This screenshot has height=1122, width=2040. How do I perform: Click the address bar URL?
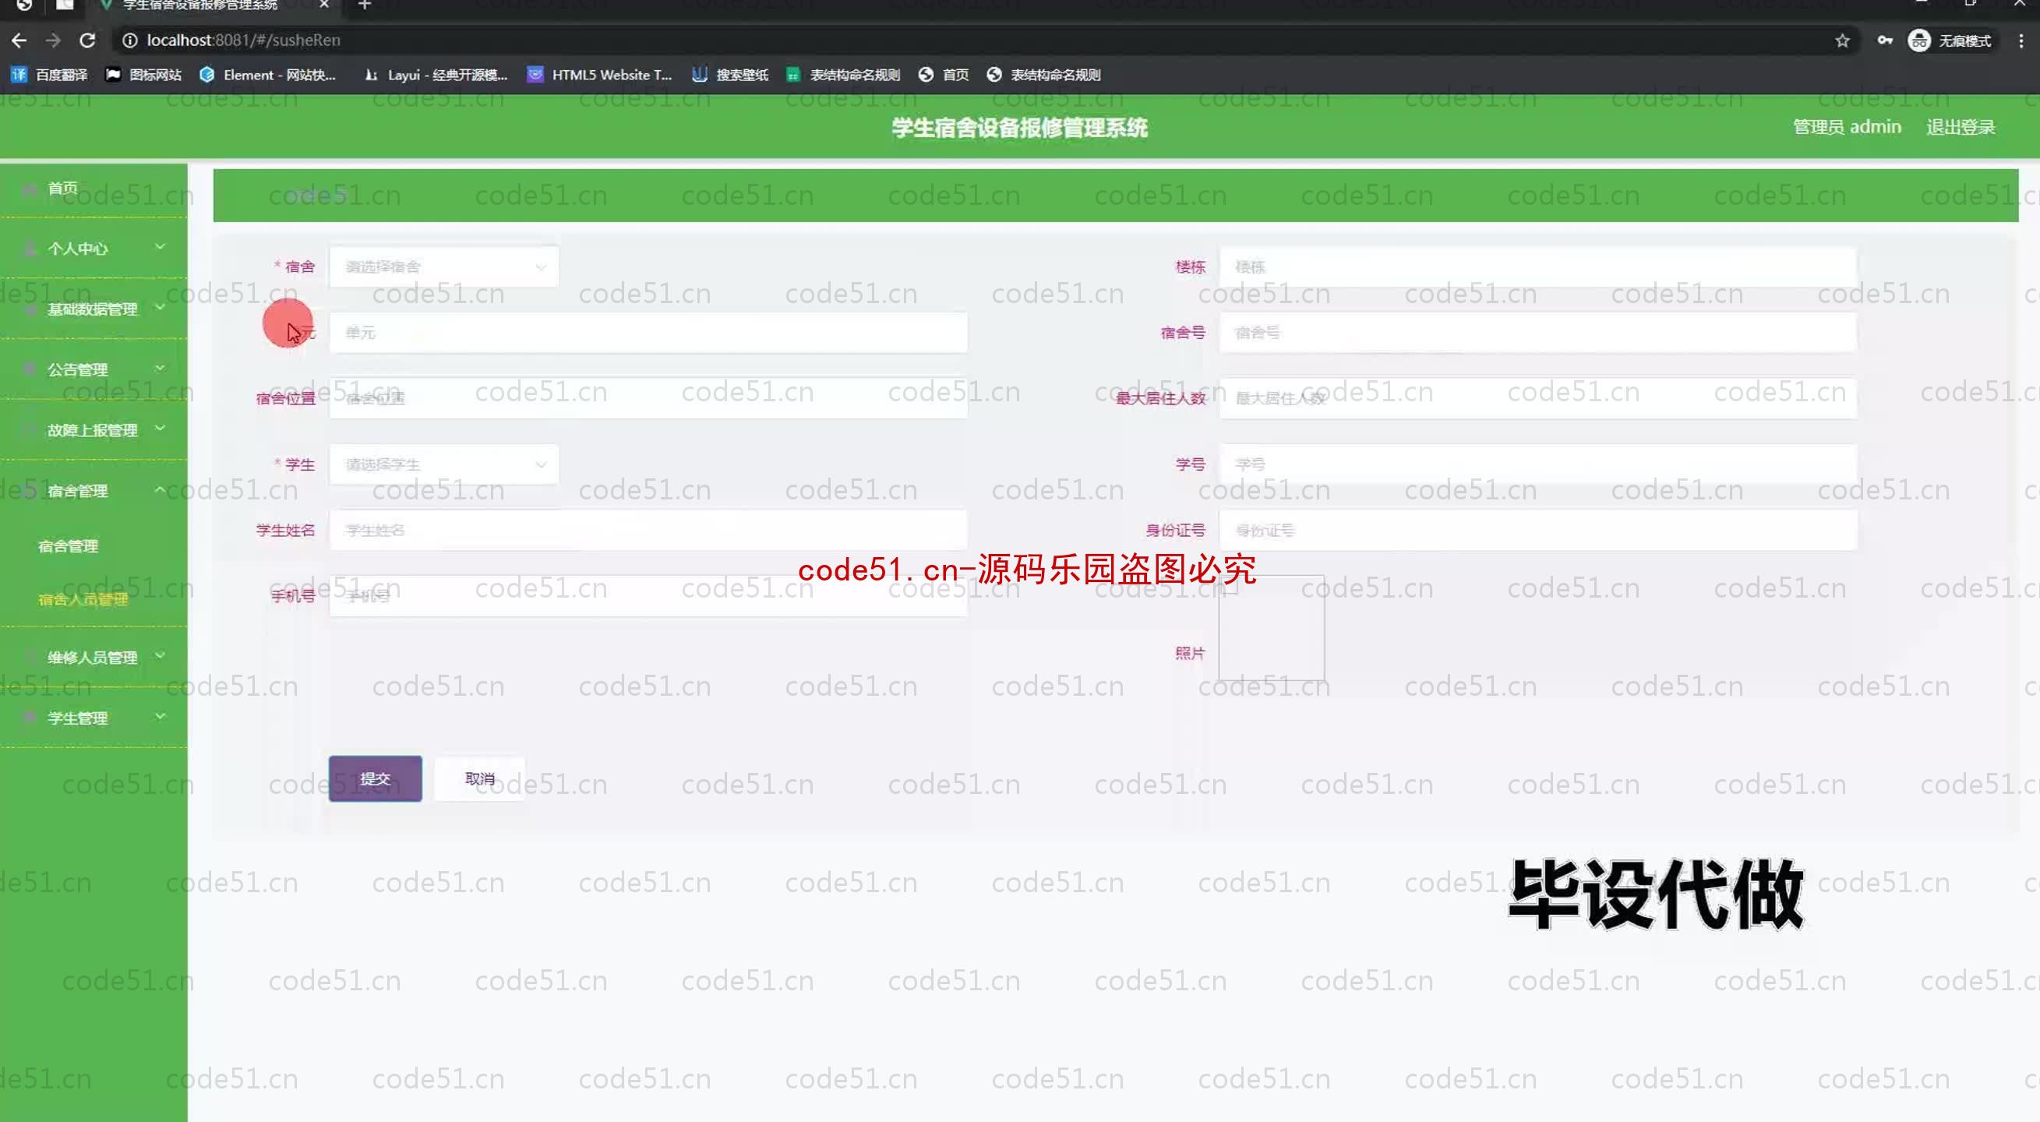(243, 41)
